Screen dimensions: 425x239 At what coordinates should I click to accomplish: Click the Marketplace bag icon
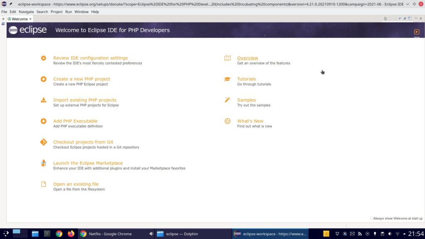[43, 163]
